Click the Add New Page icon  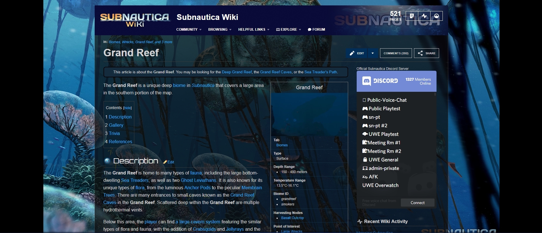412,16
